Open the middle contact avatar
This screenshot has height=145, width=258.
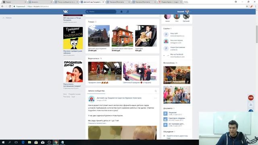point(177,17)
